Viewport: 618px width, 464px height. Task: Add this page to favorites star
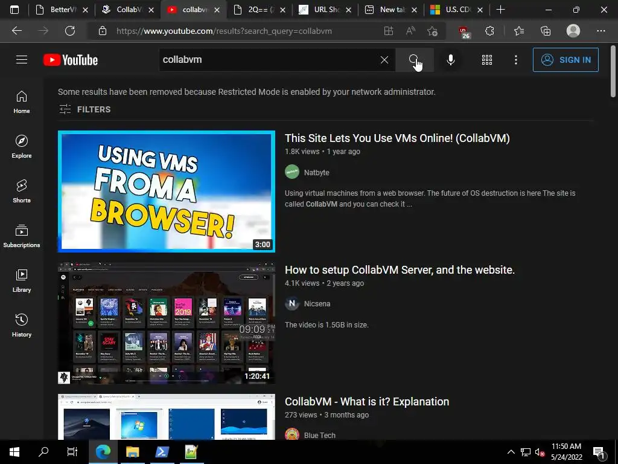[432, 31]
